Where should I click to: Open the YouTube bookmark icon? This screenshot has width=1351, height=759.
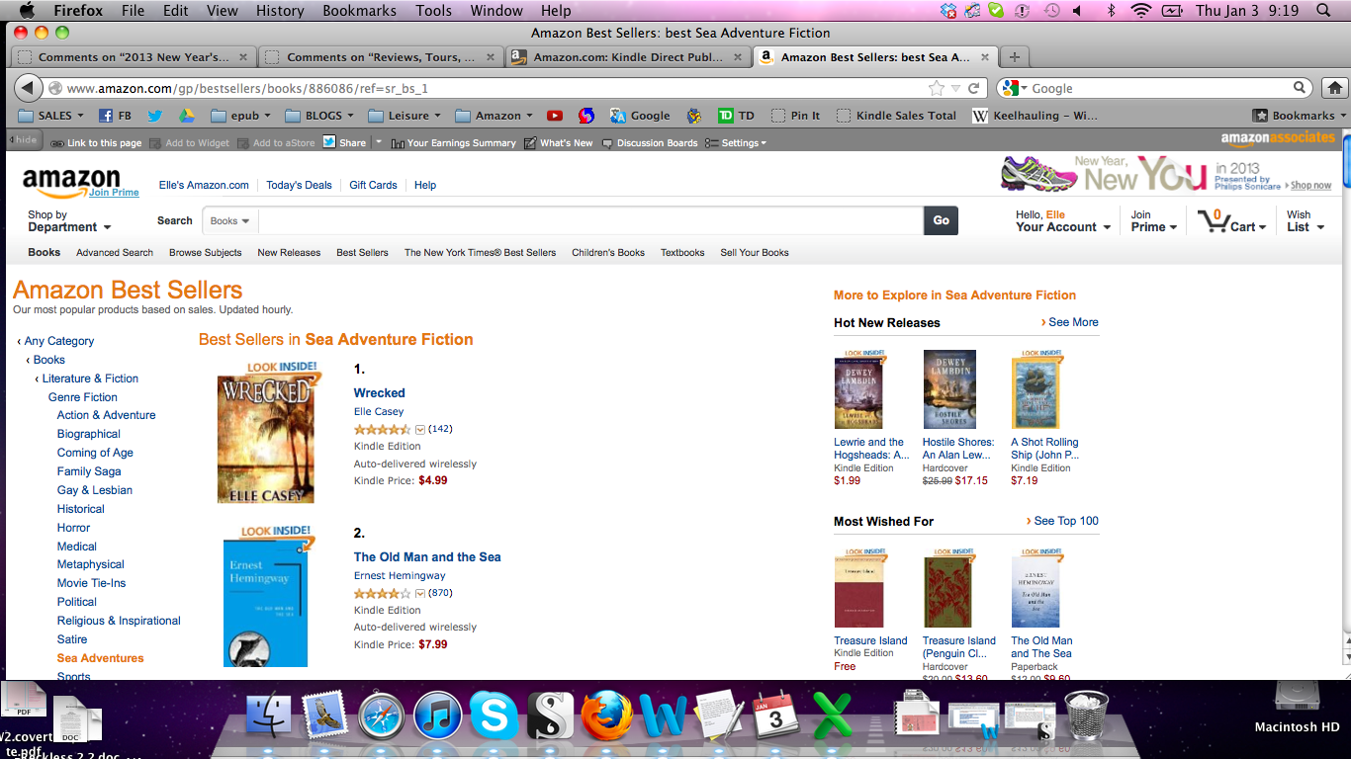click(554, 116)
